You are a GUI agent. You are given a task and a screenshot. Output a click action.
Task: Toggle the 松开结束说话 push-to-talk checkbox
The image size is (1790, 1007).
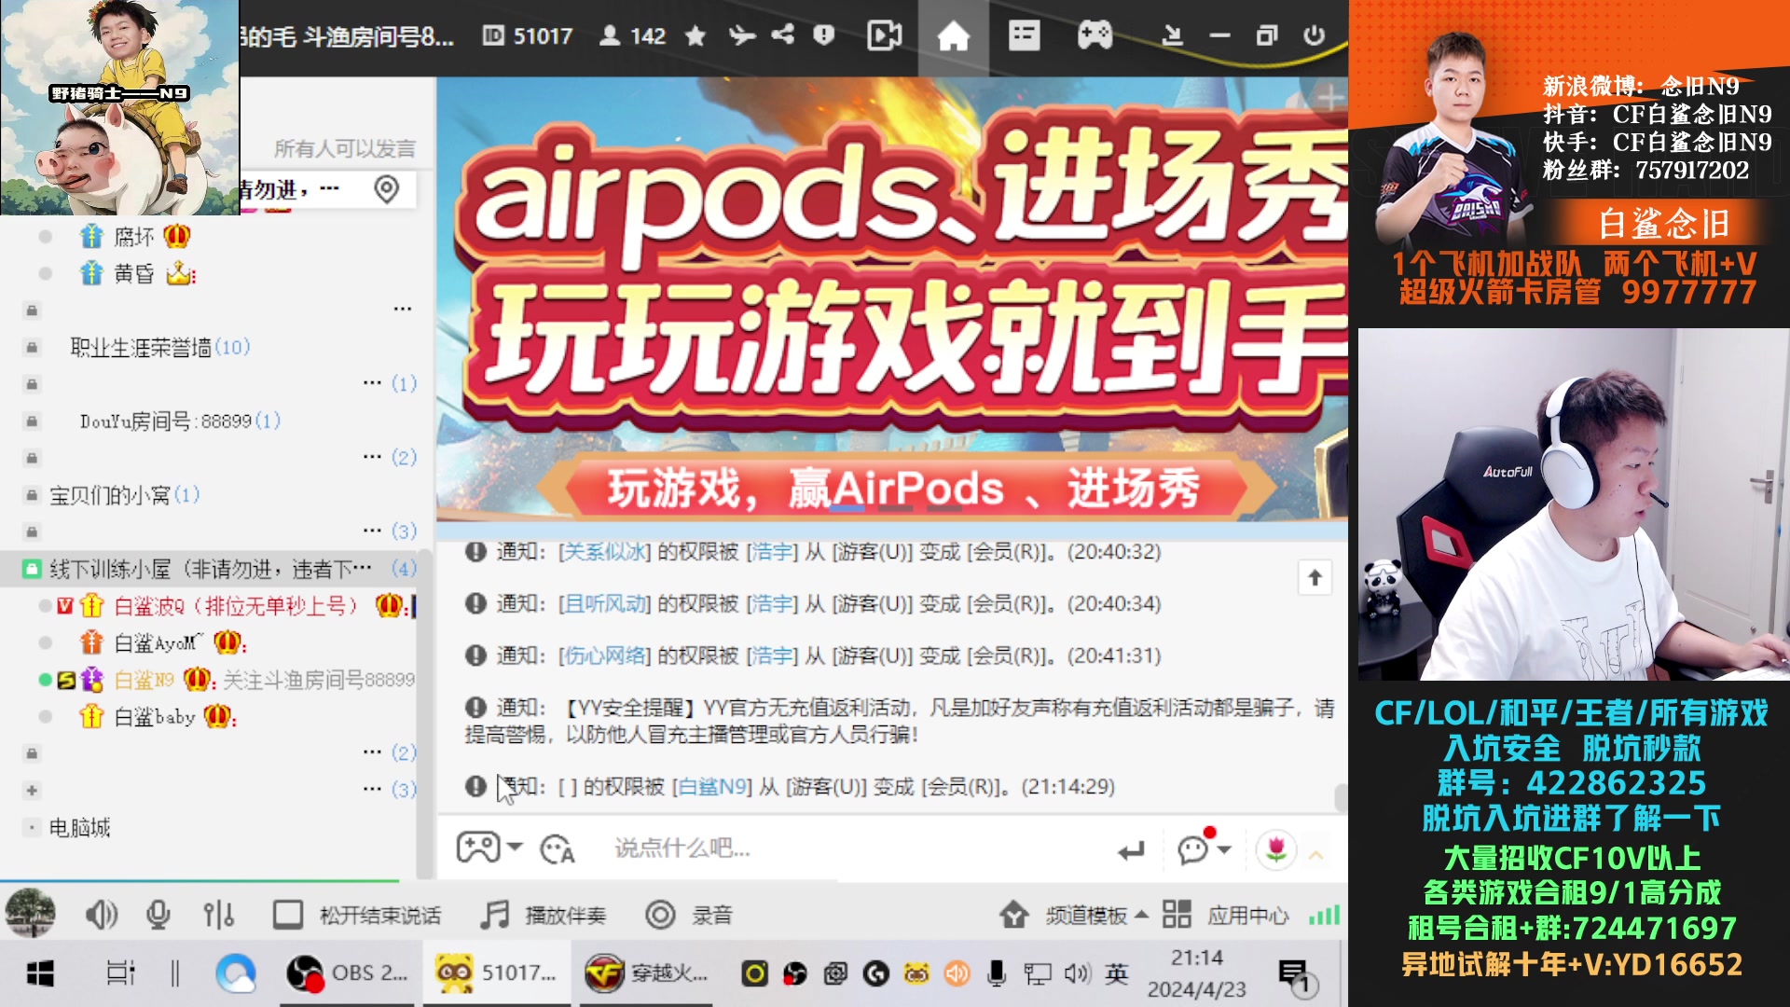click(x=290, y=916)
